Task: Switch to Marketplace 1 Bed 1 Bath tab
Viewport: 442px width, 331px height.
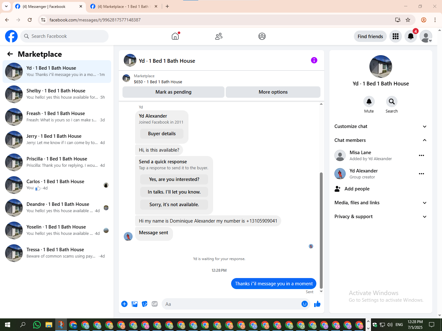Action: (x=123, y=6)
